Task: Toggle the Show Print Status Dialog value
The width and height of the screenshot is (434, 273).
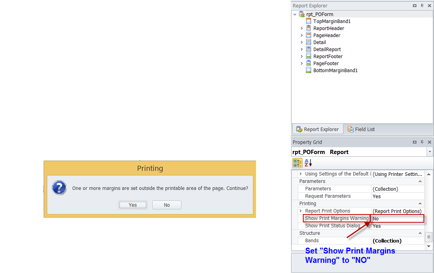Action: (x=397, y=226)
